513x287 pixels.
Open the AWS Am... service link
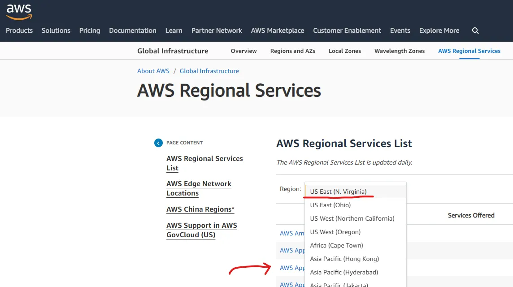point(292,233)
